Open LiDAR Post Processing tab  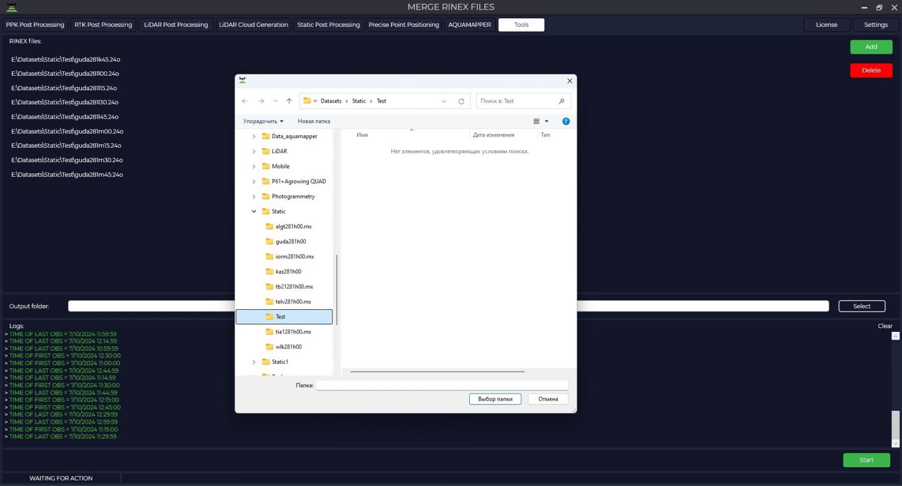click(176, 25)
